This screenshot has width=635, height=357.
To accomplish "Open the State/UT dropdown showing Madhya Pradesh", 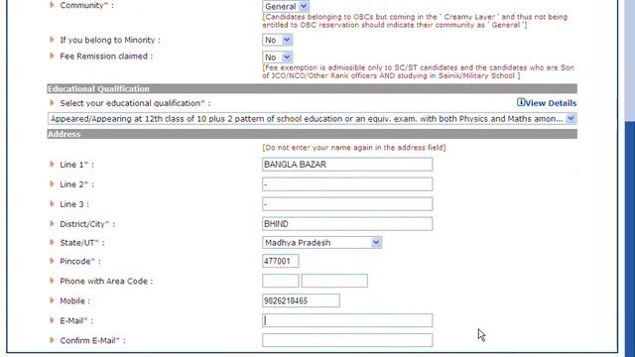I will tap(321, 242).
